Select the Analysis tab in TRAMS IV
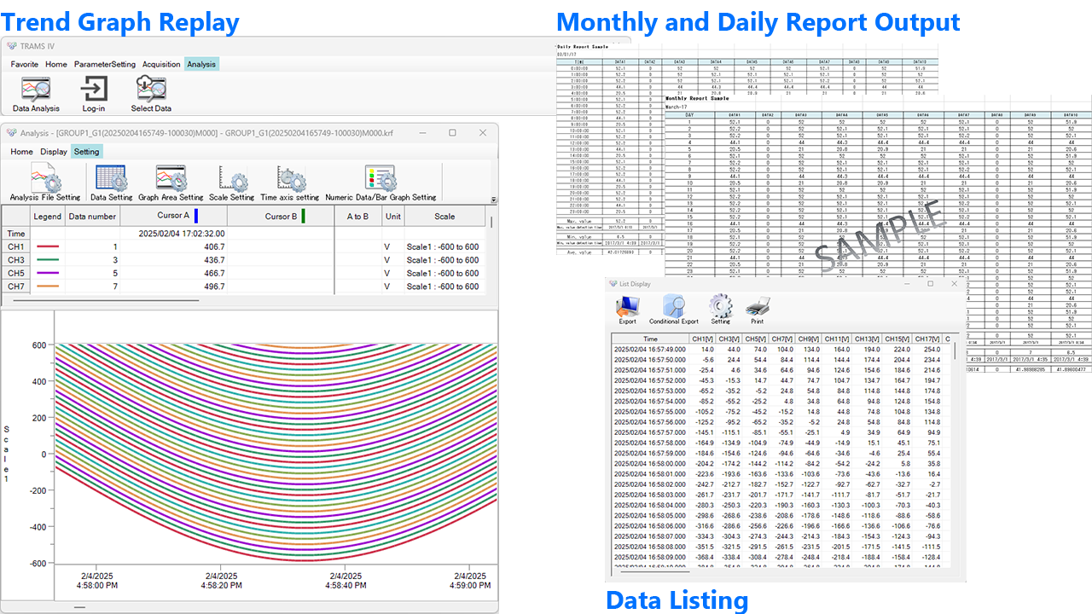The height and width of the screenshot is (614, 1092). point(201,64)
